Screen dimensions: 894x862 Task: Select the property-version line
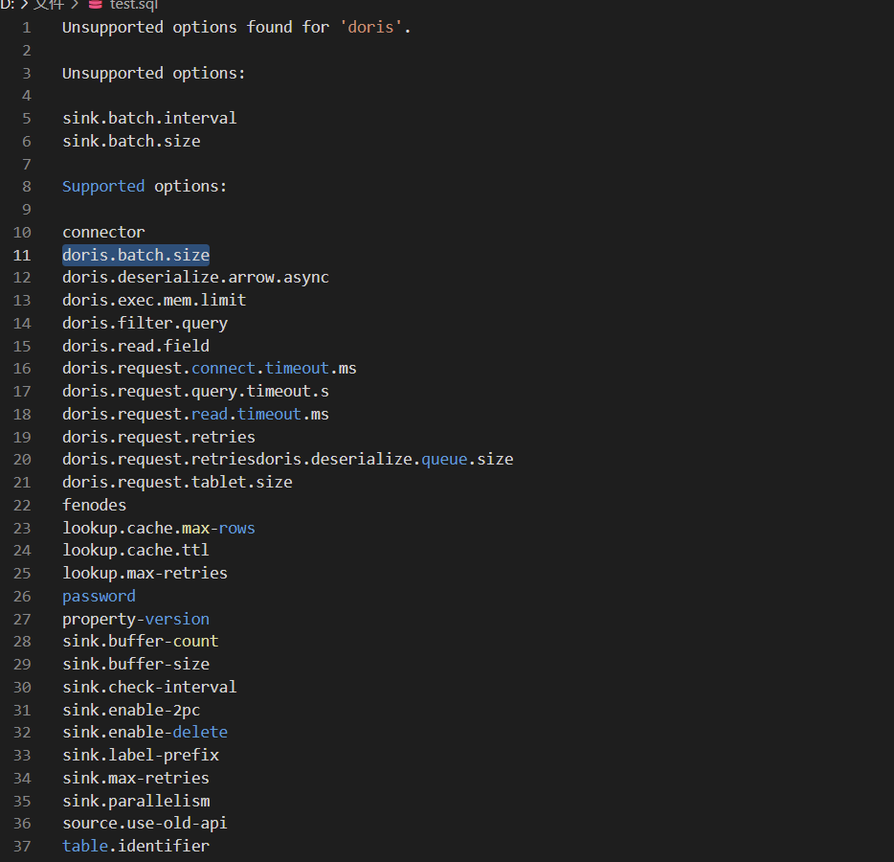point(135,618)
